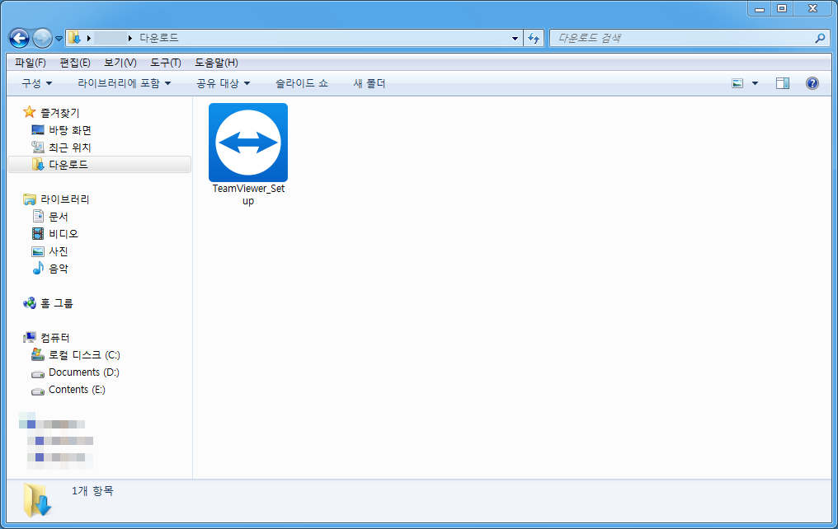Open the 문서 library
Screen dimensions: 838x529
[59, 217]
